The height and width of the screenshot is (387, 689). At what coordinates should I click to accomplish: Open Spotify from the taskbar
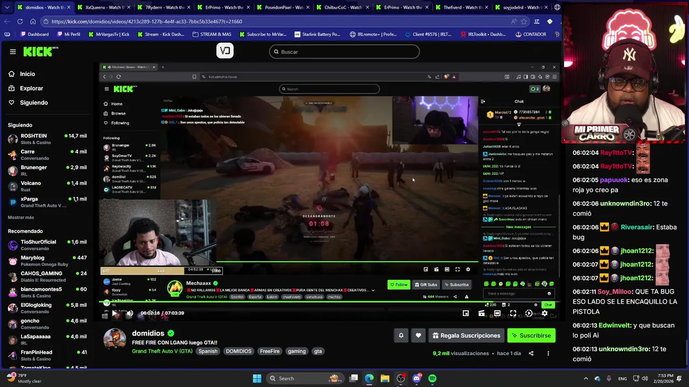[432, 378]
